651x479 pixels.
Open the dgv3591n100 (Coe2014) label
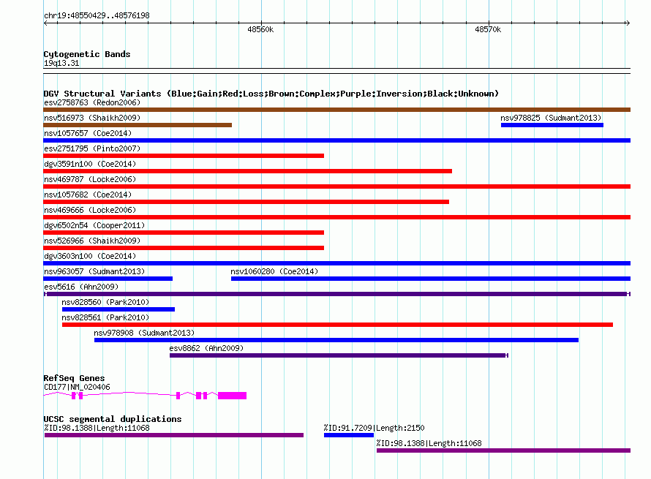(90, 164)
